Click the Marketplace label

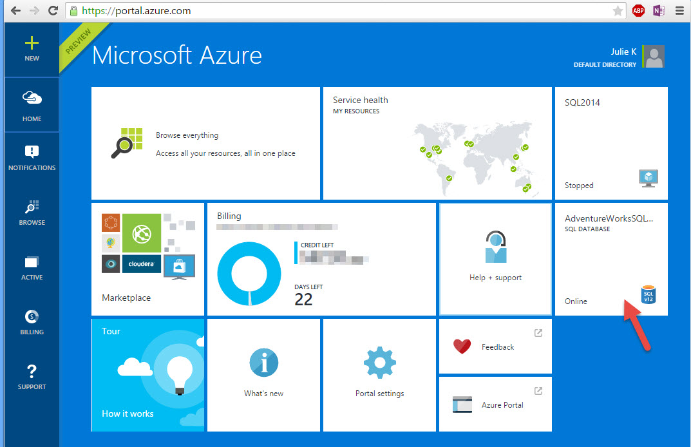coord(126,298)
